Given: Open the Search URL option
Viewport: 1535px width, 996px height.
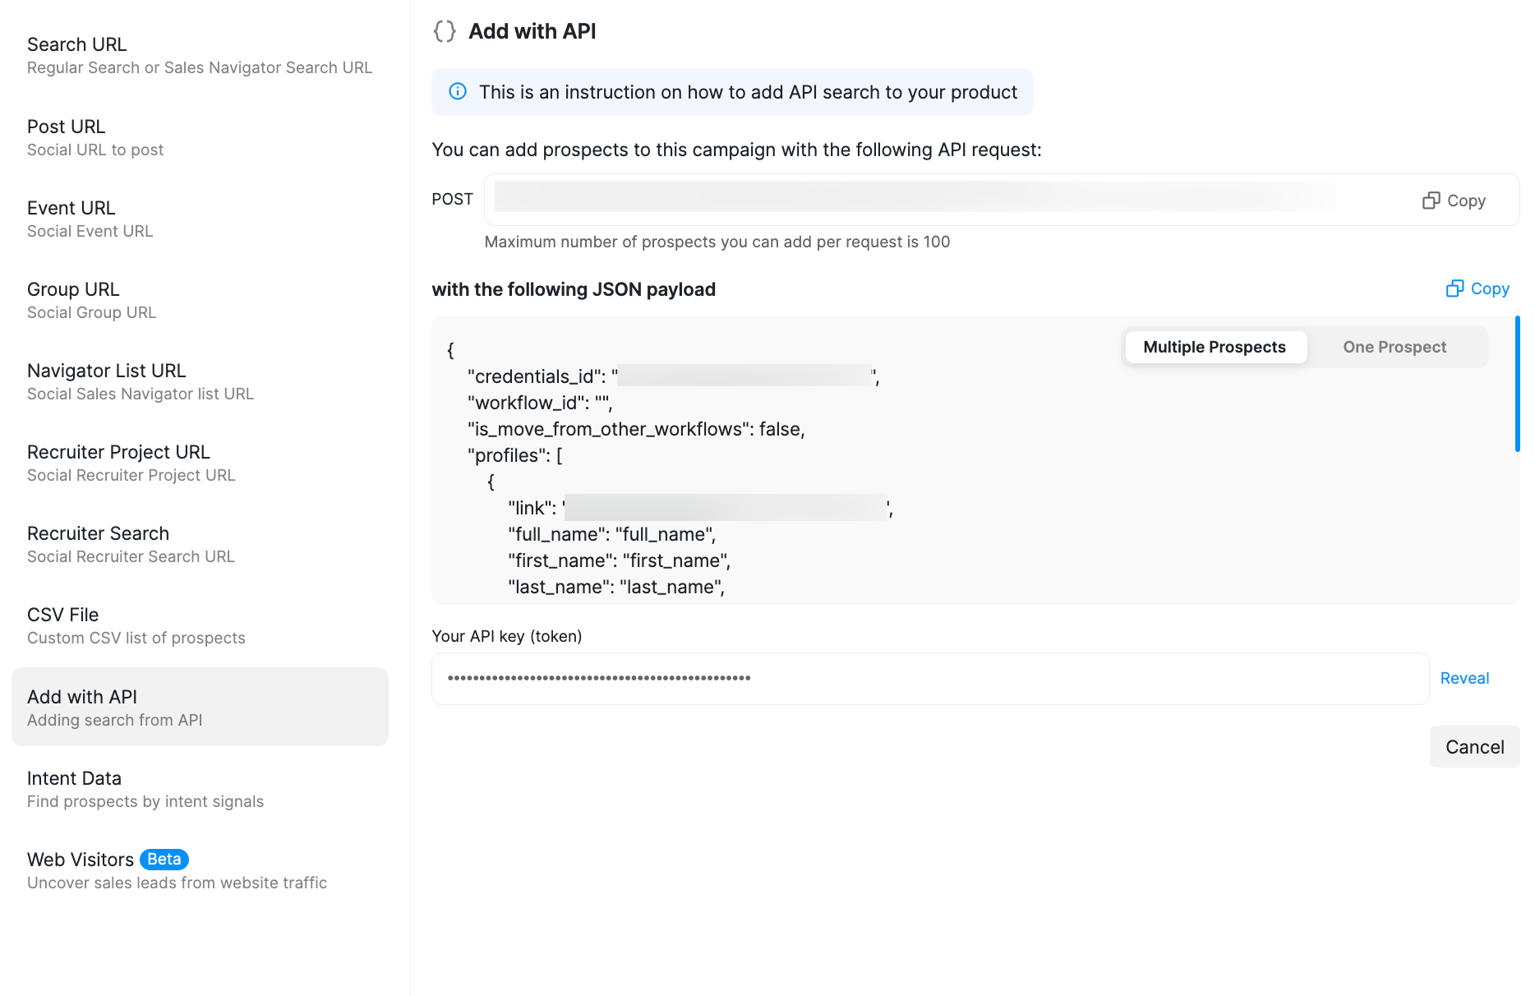Looking at the screenshot, I should pyautogui.click(x=200, y=55).
